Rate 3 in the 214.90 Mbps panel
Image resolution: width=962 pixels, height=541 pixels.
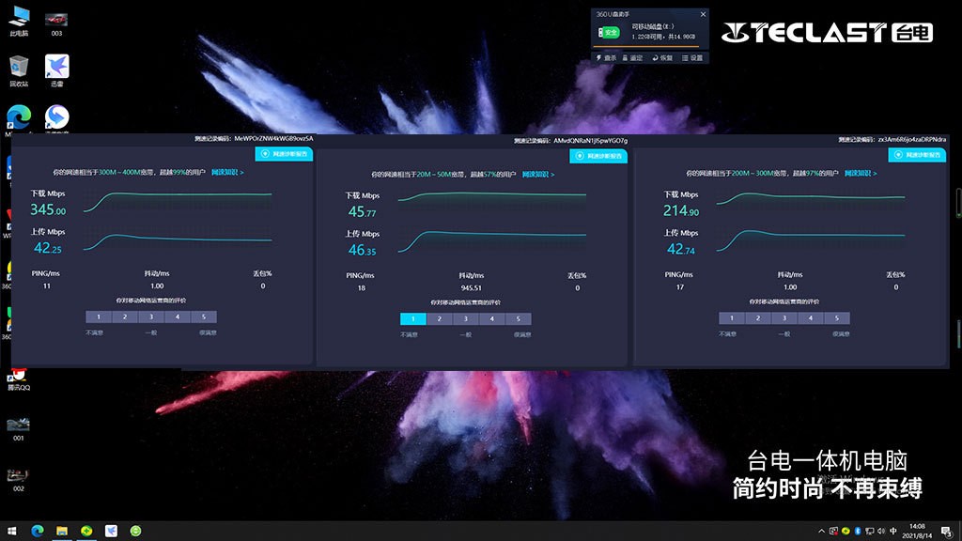784,317
